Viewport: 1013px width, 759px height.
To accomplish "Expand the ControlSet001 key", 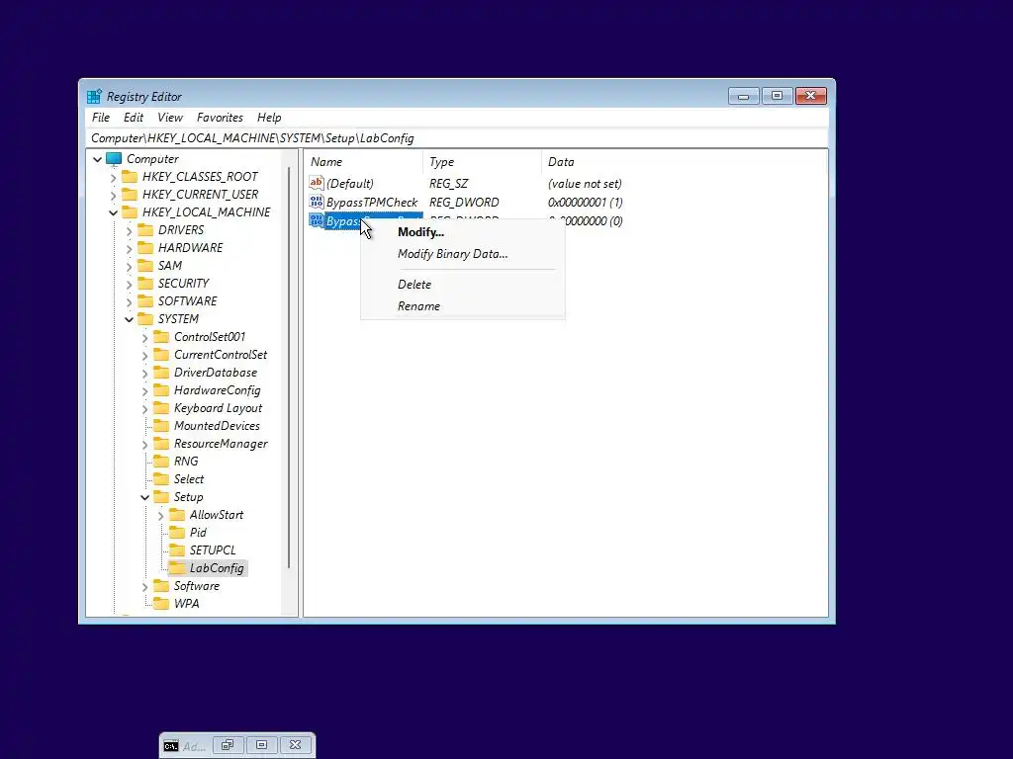I will 144,337.
